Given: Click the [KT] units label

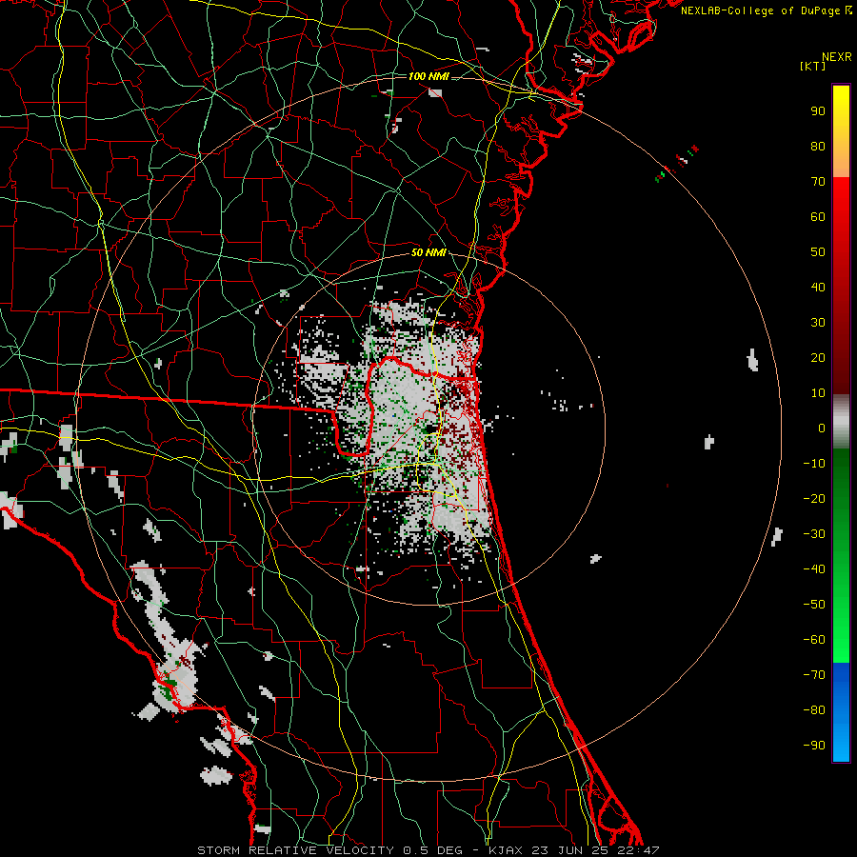Looking at the screenshot, I should click(813, 66).
